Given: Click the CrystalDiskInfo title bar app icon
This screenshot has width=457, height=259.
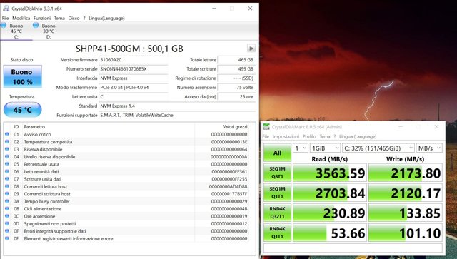Looking at the screenshot, I should click(x=6, y=9).
